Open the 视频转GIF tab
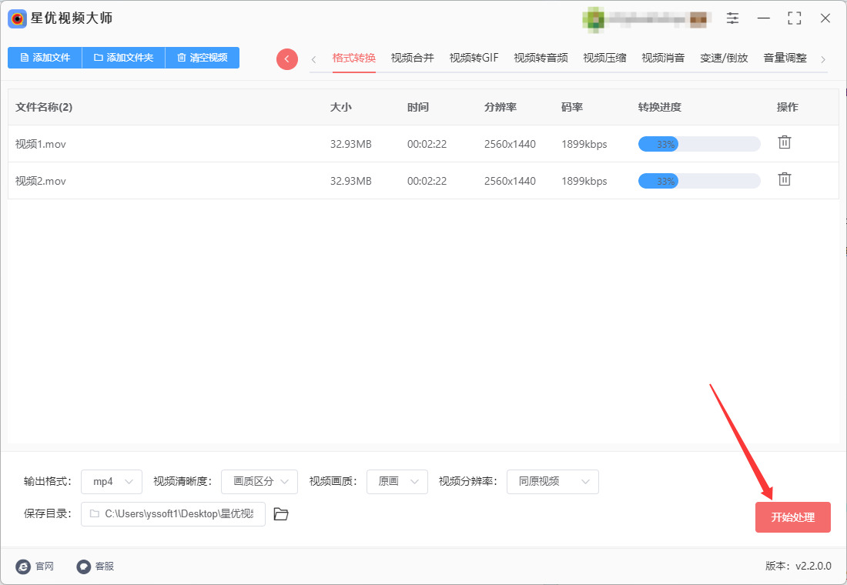The width and height of the screenshot is (847, 585). [474, 58]
